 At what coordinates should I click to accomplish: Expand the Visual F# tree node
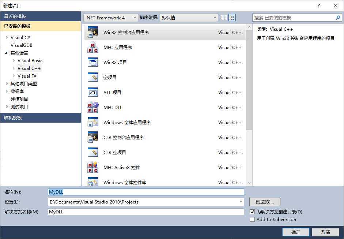(14, 76)
